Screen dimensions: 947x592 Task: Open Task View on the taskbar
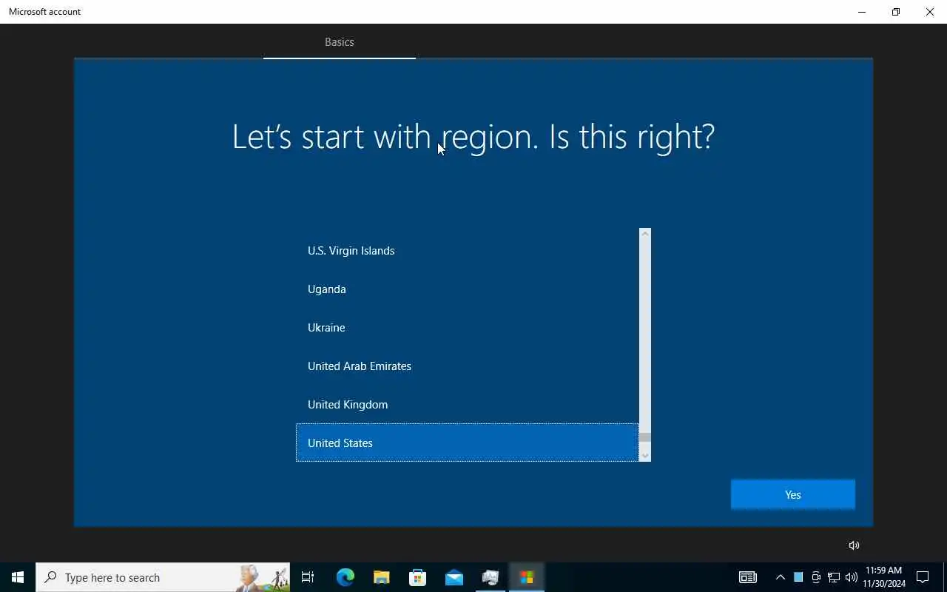[x=308, y=577]
